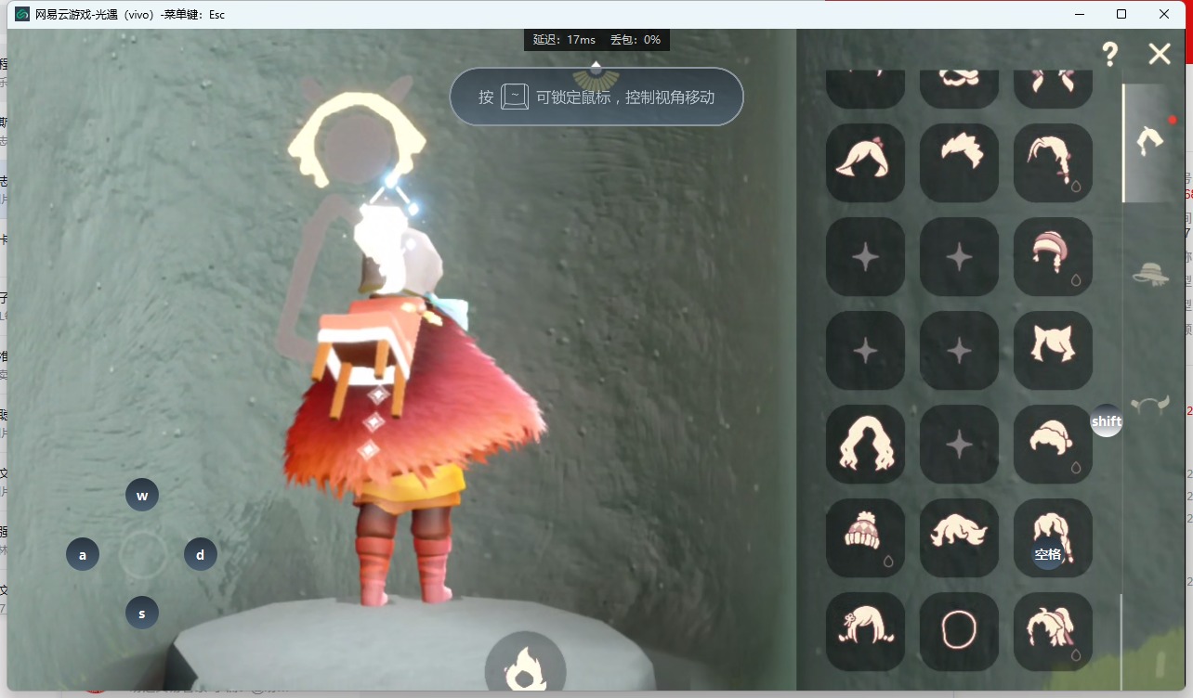The image size is (1193, 698).
Task: Tap the on-screen A movement key
Action: [83, 555]
